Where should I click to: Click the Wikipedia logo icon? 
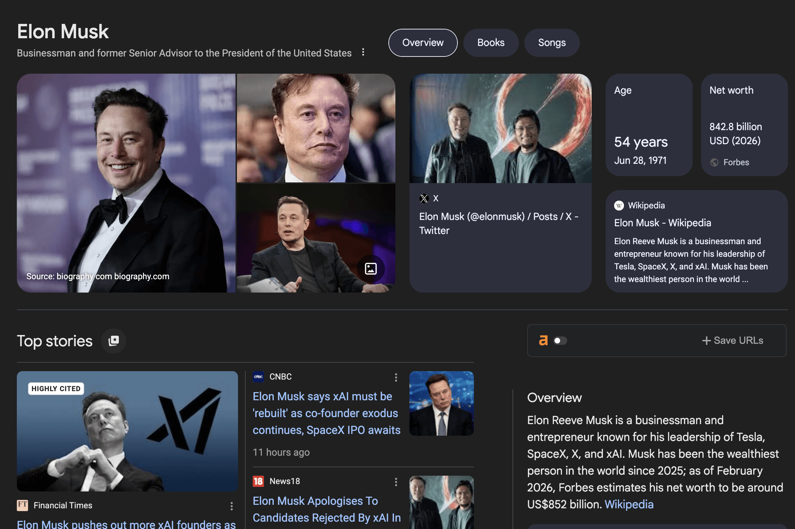[619, 206]
